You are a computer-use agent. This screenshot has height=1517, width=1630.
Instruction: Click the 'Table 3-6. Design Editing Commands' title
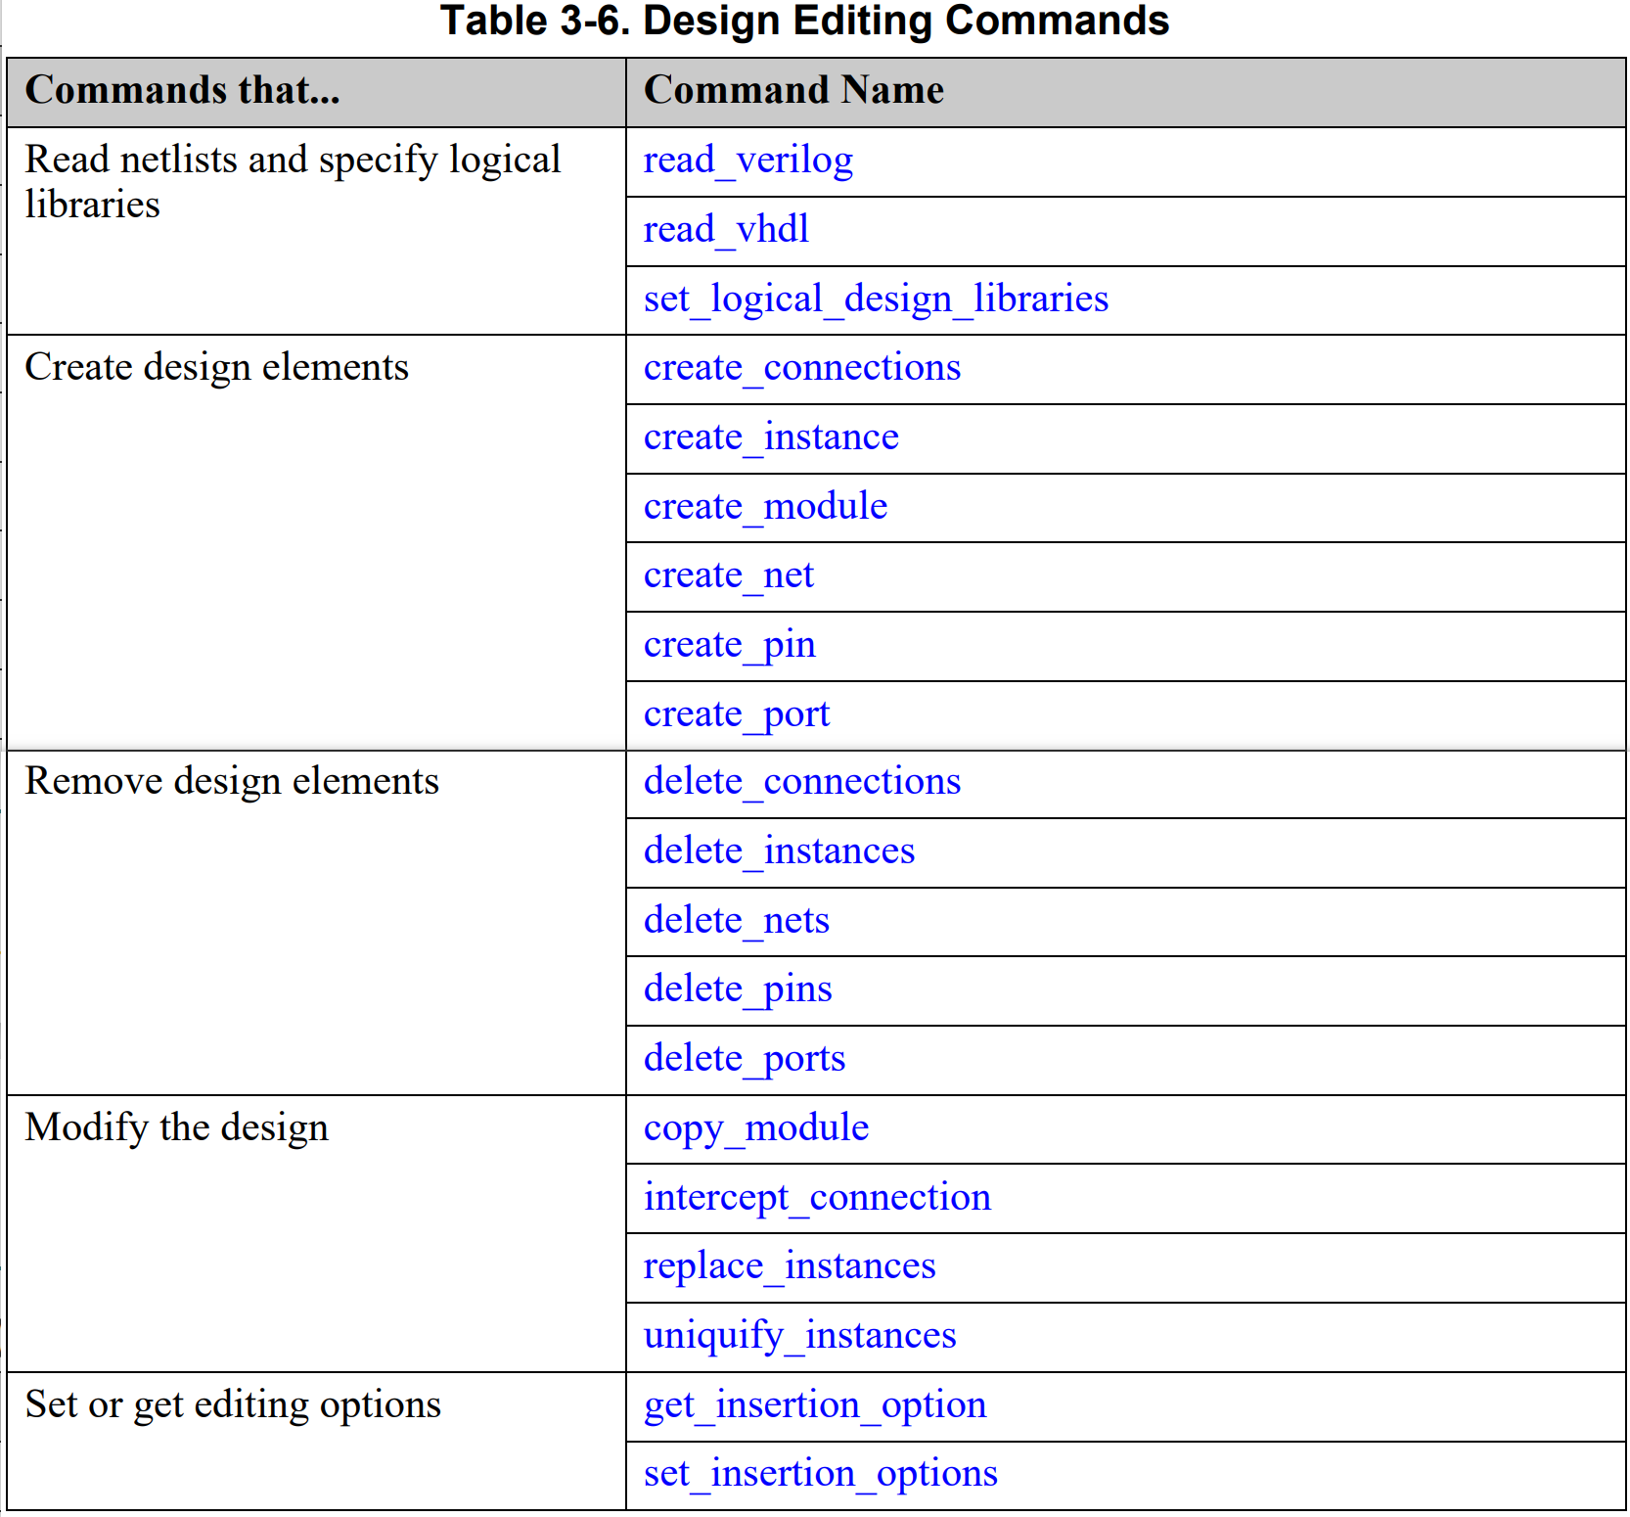point(804,22)
